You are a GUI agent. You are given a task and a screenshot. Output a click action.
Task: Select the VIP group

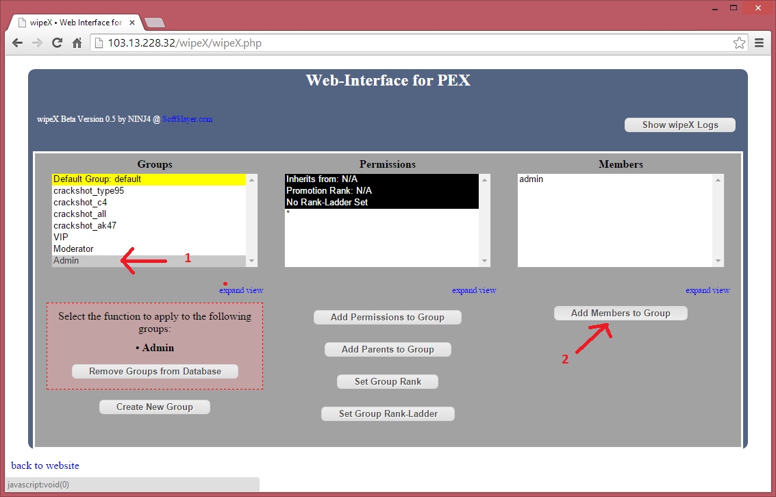[x=149, y=238]
